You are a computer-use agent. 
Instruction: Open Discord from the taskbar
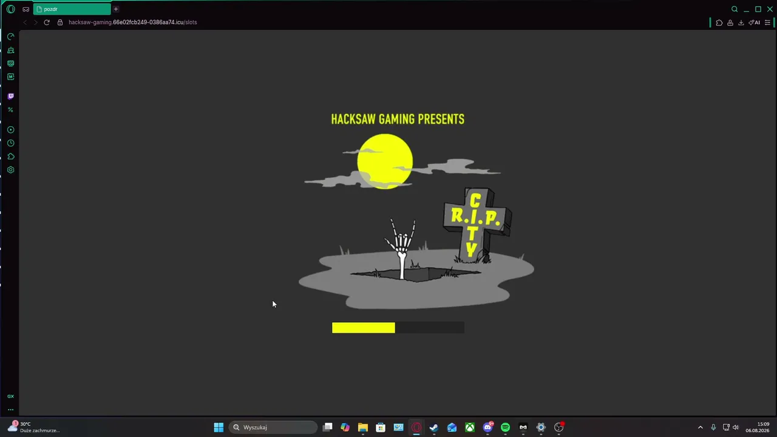click(x=487, y=427)
